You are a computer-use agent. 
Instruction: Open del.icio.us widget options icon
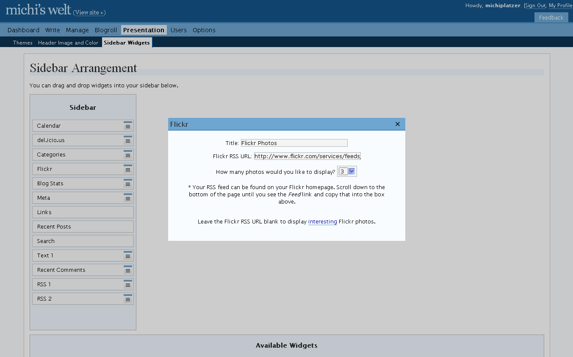(x=128, y=140)
